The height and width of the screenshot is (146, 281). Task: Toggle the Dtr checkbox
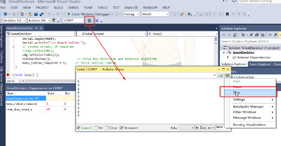[96, 128]
